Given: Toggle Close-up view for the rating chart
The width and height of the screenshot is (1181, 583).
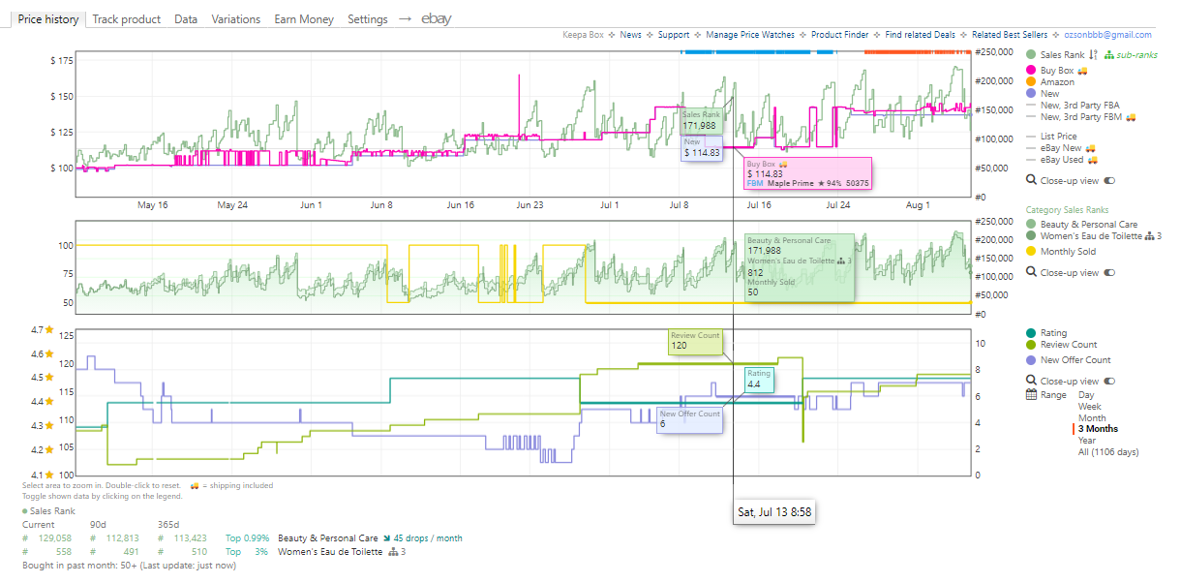Looking at the screenshot, I should (x=1109, y=382).
